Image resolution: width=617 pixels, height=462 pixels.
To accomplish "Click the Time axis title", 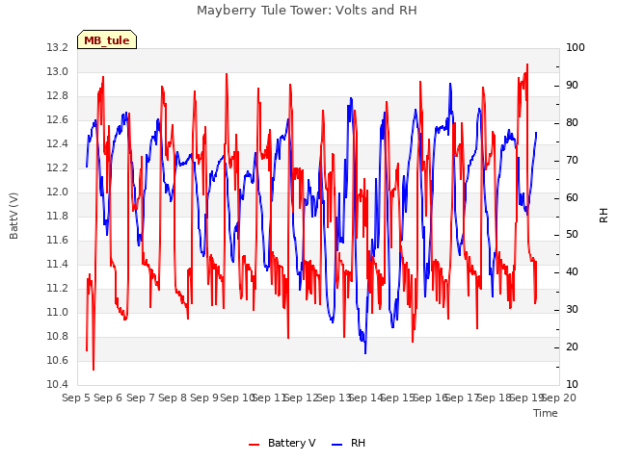I will (x=546, y=413).
